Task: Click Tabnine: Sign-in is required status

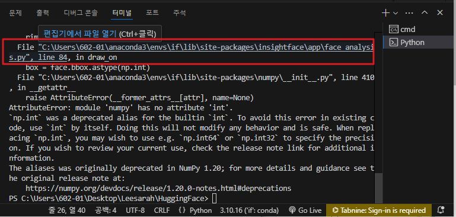Action: pyautogui.click(x=379, y=210)
